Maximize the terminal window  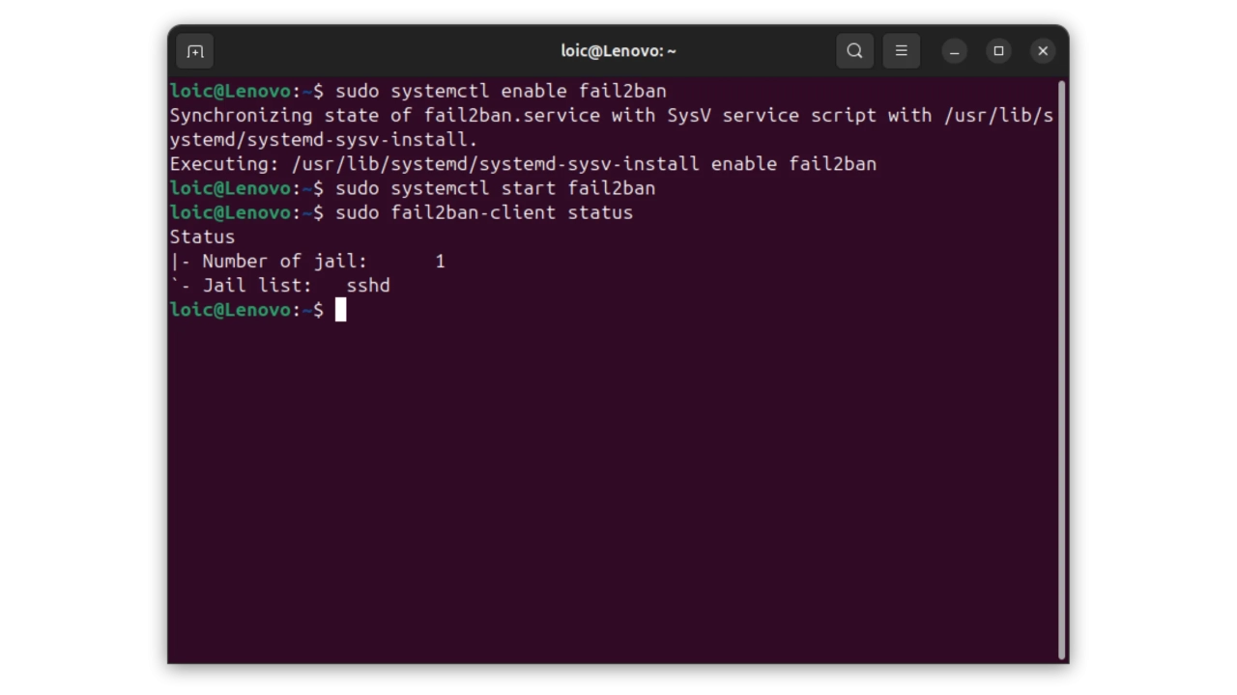998,51
